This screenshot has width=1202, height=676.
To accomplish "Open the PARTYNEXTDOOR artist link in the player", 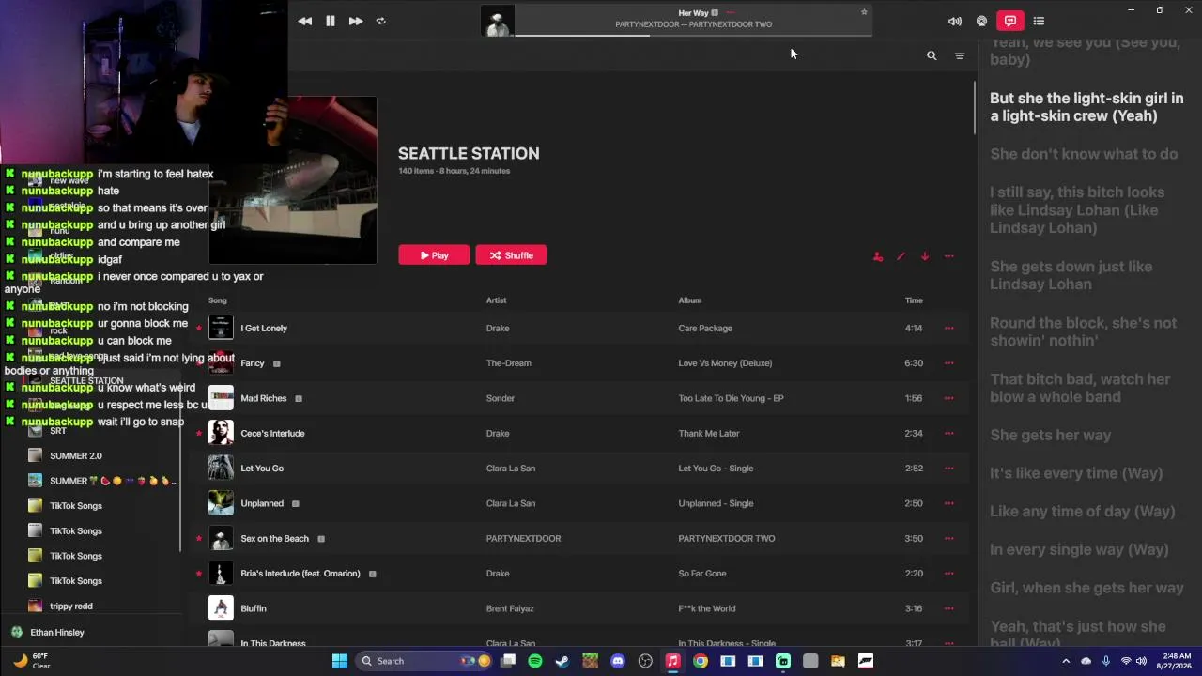I will point(649,24).
